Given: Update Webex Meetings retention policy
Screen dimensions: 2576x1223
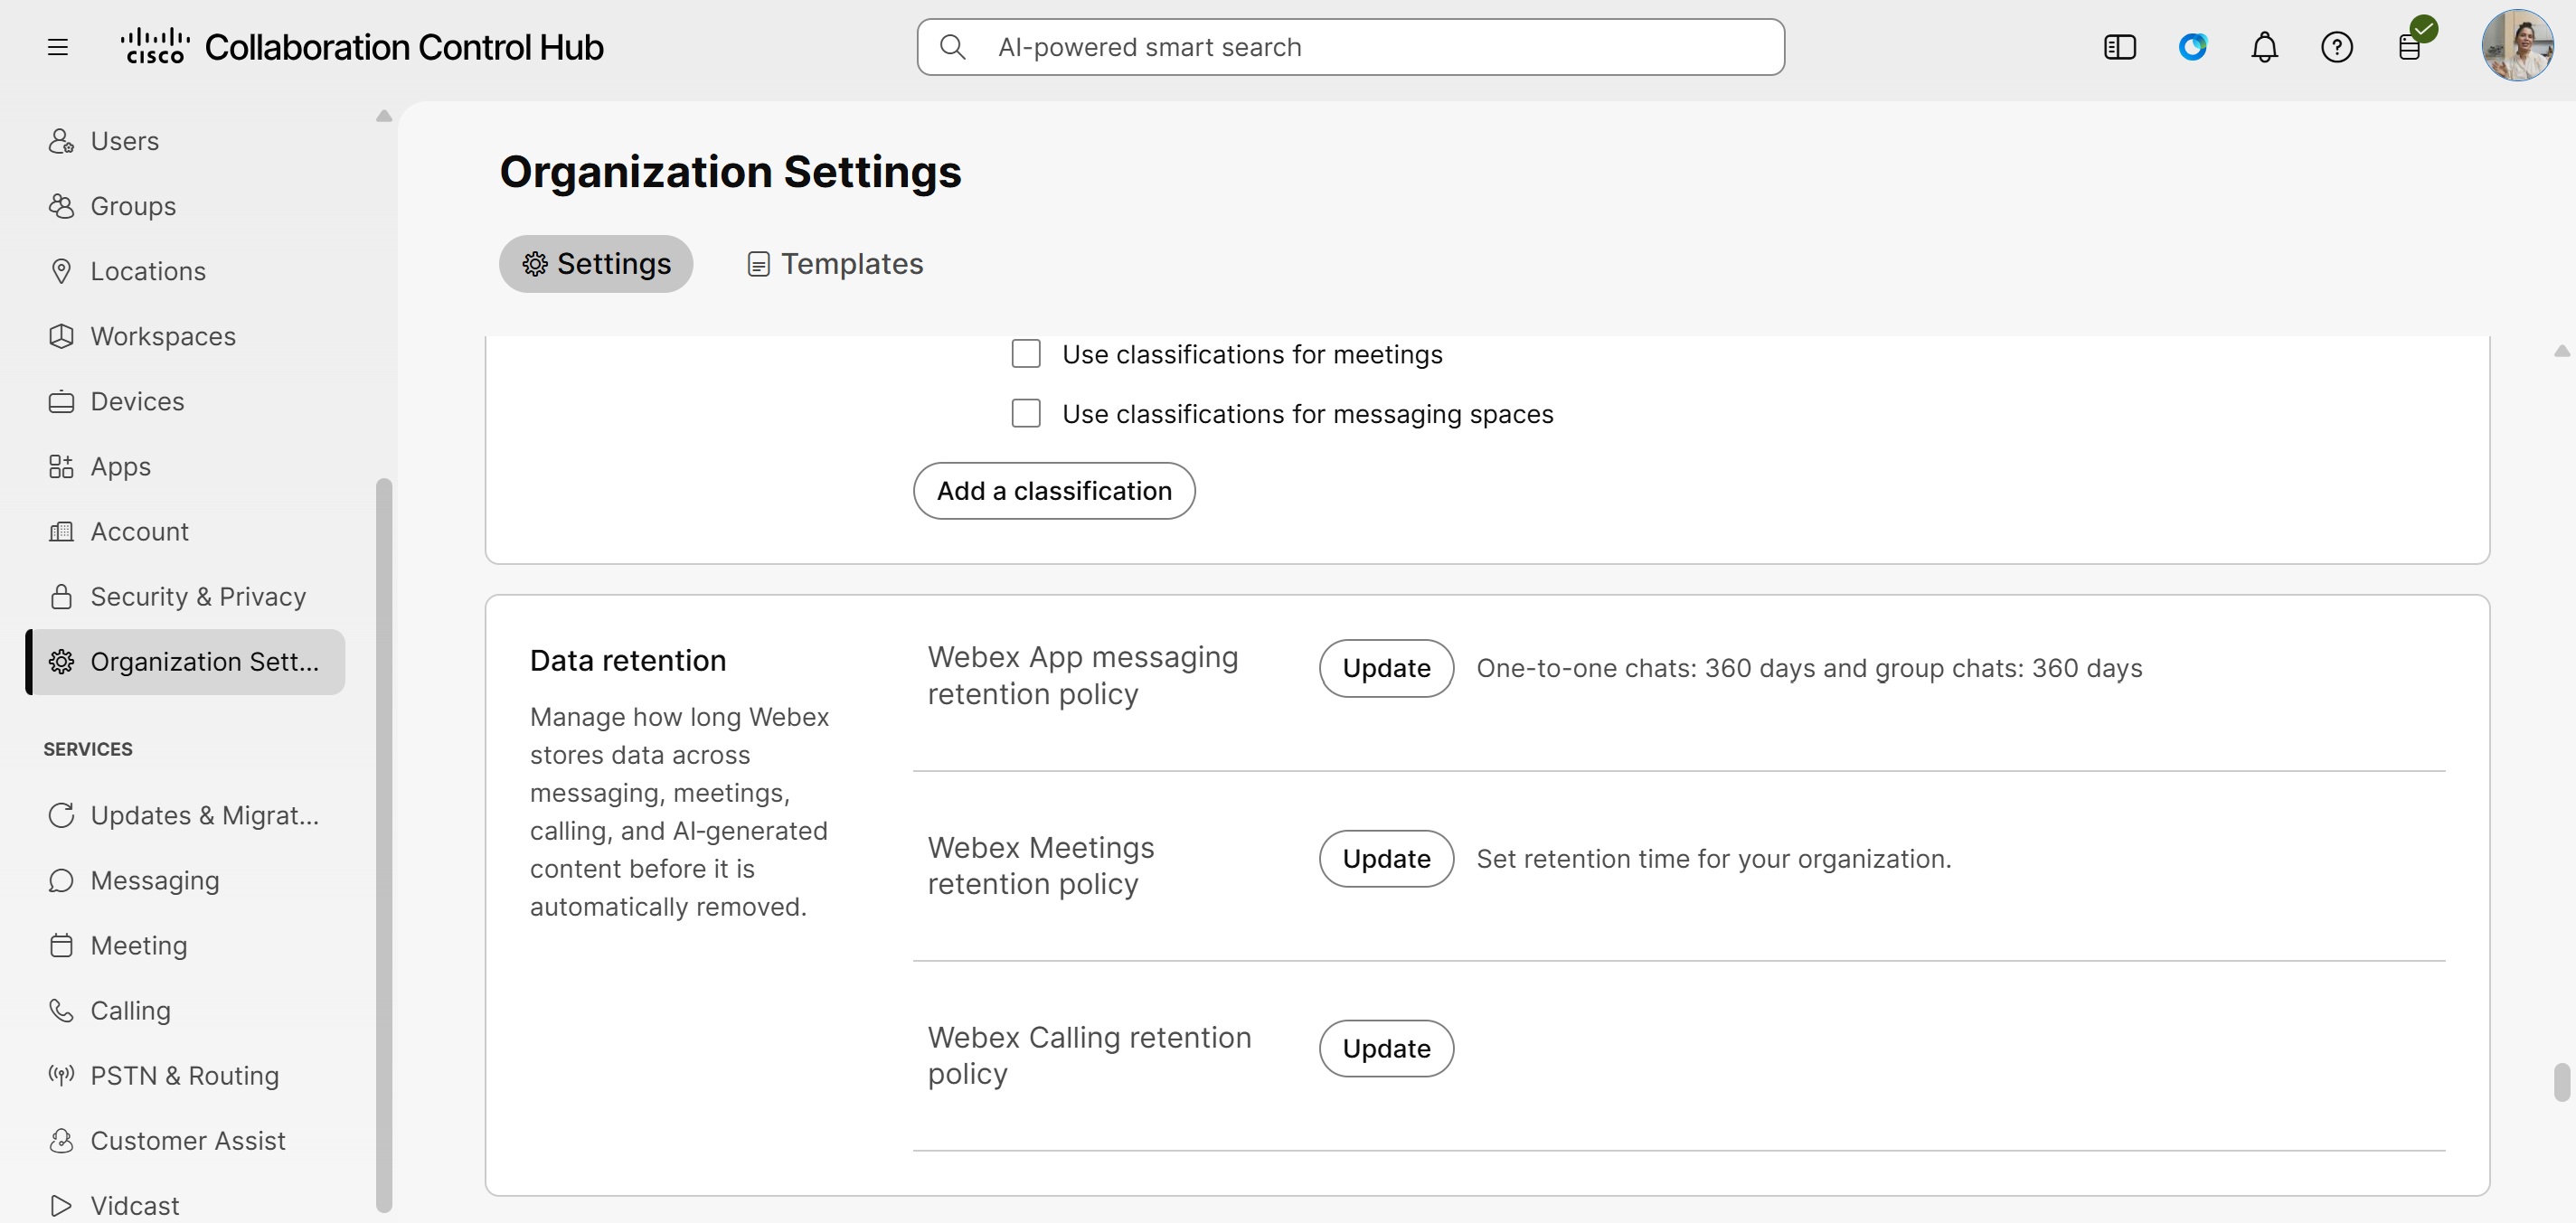Looking at the screenshot, I should point(1386,859).
